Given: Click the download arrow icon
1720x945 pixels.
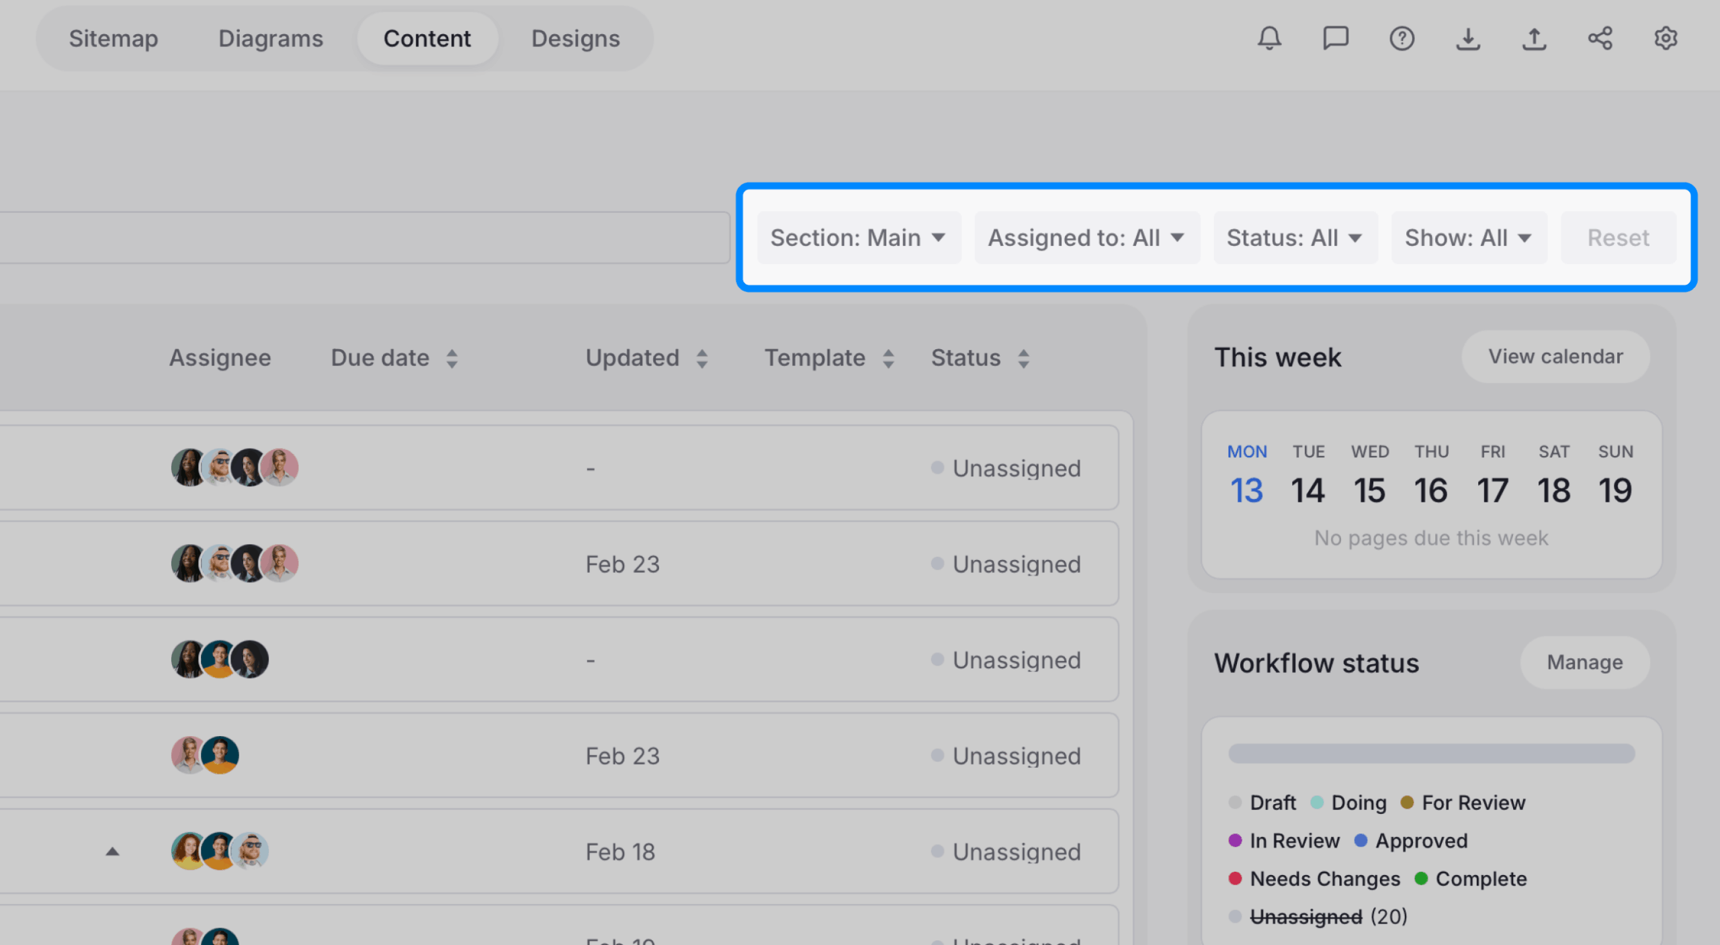Looking at the screenshot, I should click(1468, 38).
